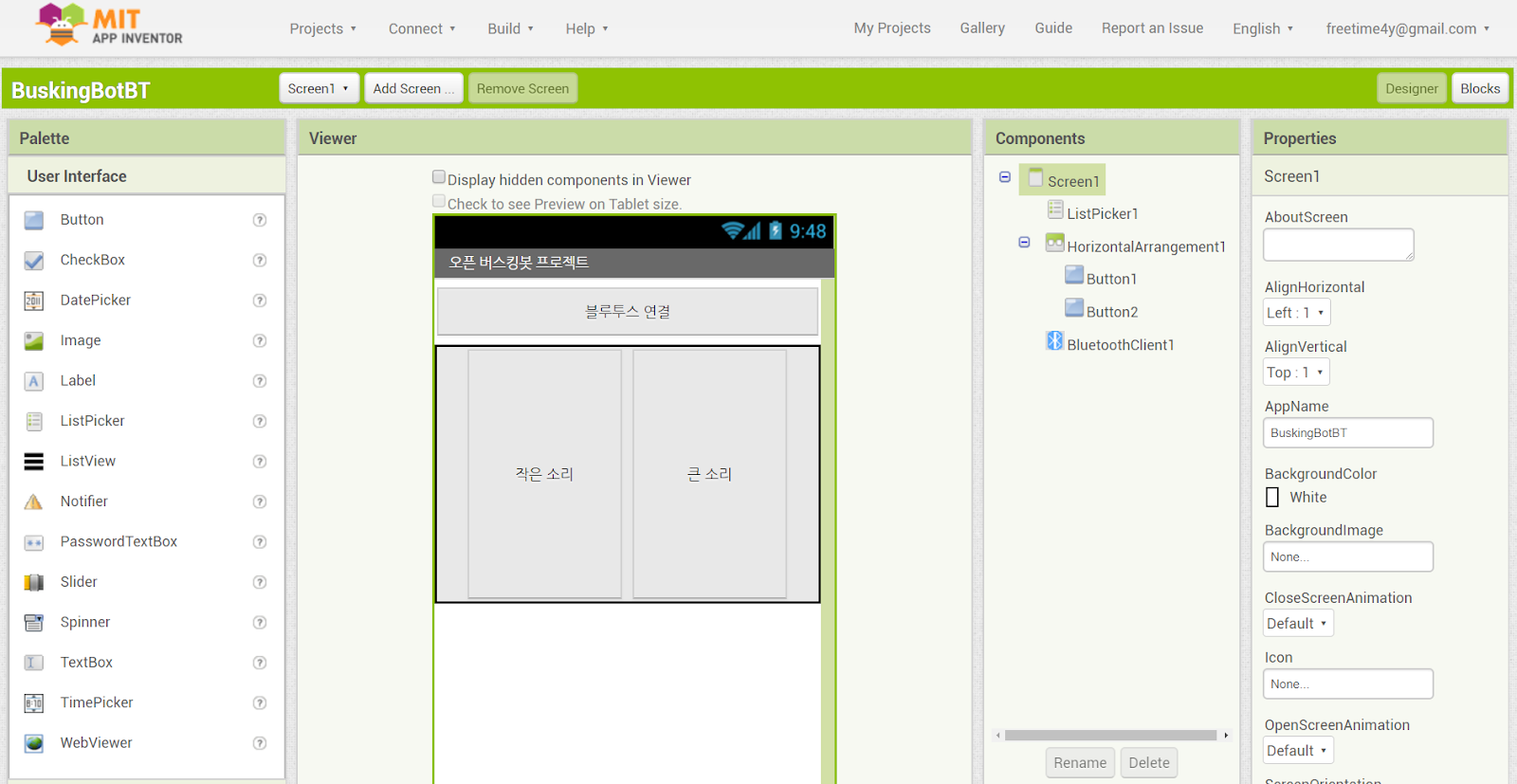This screenshot has width=1517, height=784.
Task: Switch to Designer view
Action: (1411, 88)
